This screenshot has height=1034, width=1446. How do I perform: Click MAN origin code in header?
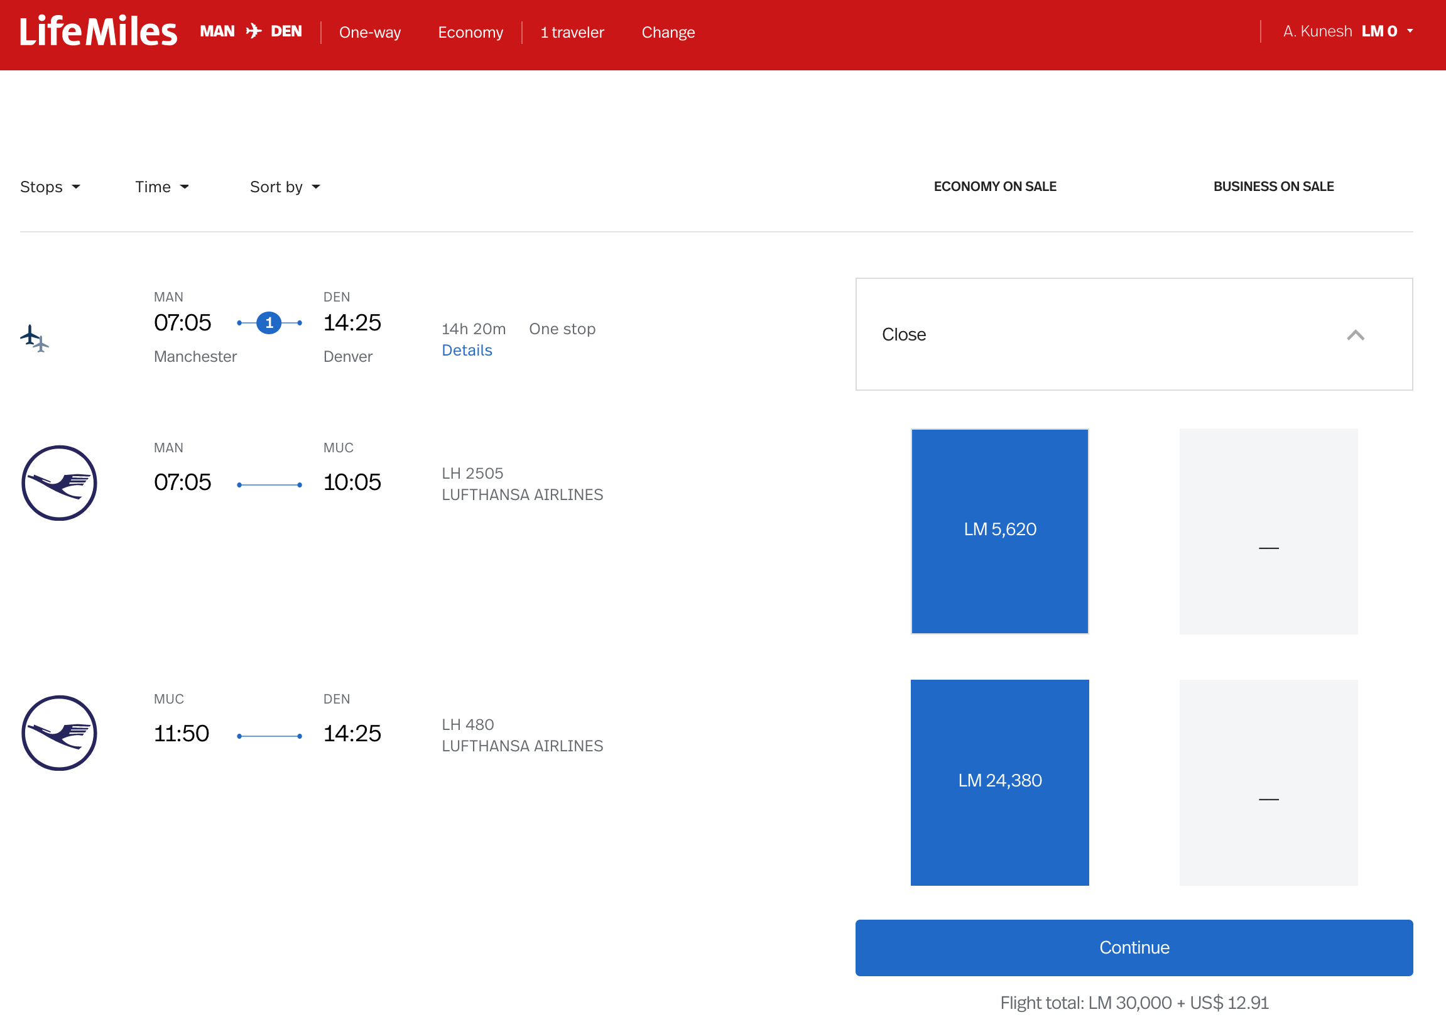click(217, 31)
